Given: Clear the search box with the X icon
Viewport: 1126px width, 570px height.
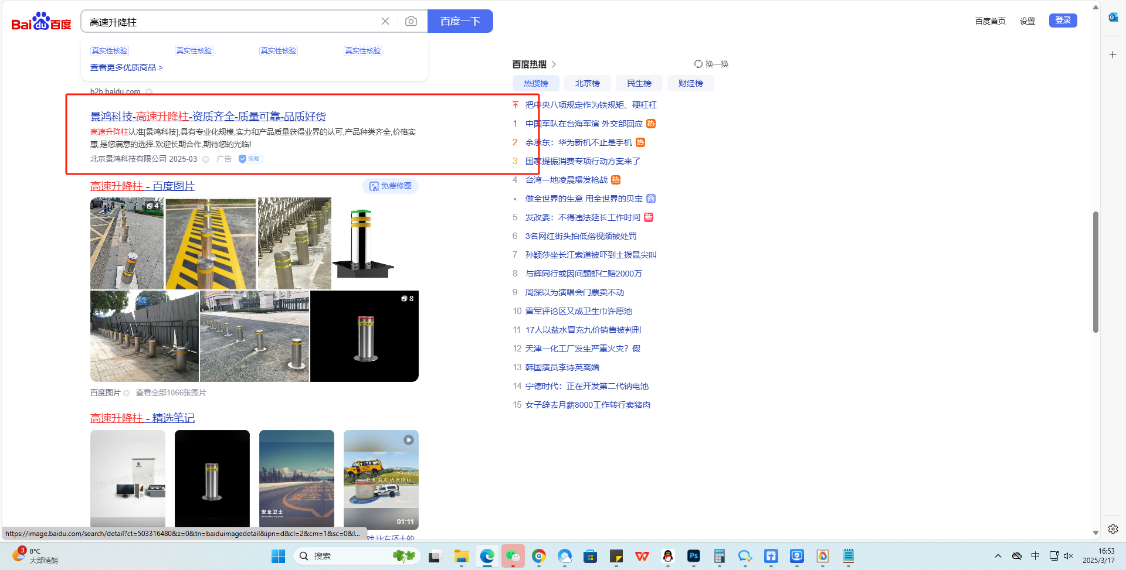Looking at the screenshot, I should (385, 21).
